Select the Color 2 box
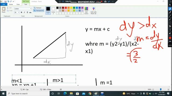 coord(53,10)
